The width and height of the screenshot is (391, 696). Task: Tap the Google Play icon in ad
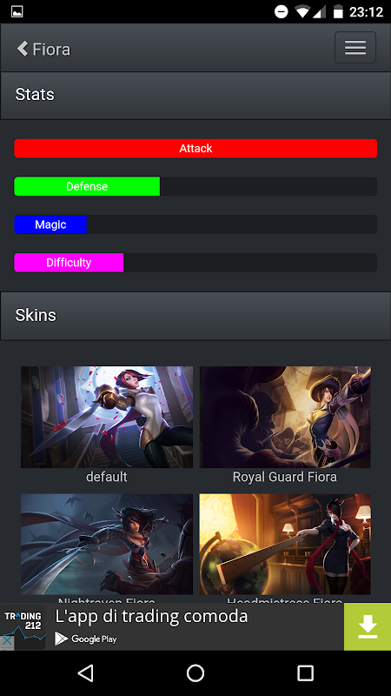pyautogui.click(x=61, y=639)
